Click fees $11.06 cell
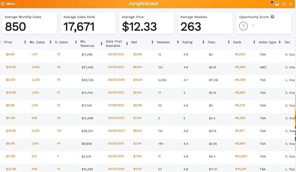 point(213,80)
